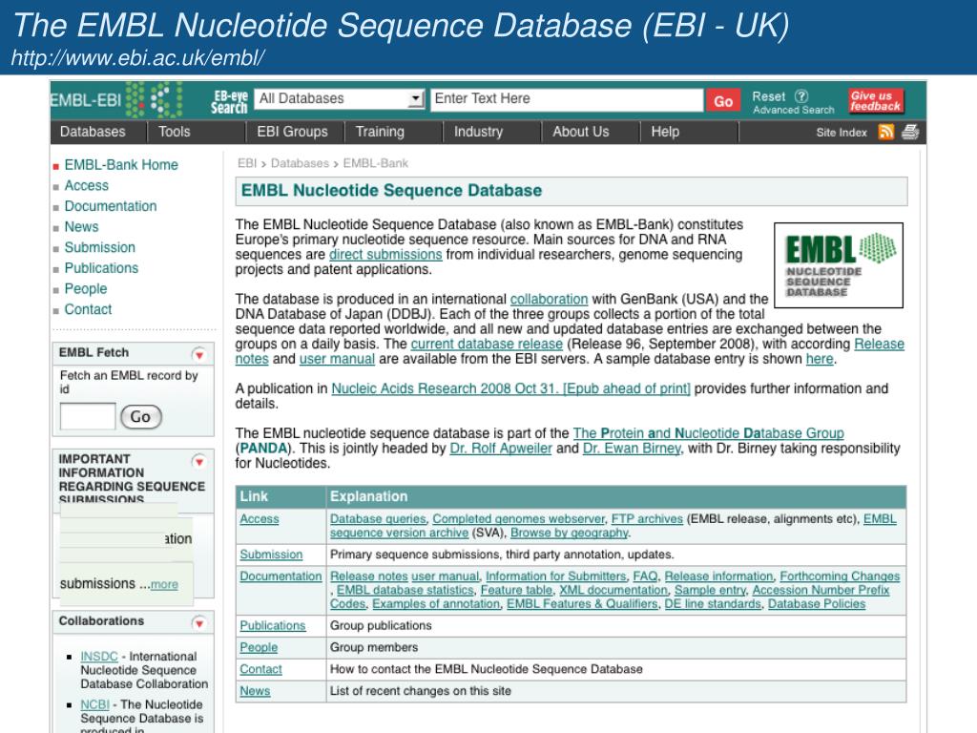The image size is (977, 733).
Task: Click Documentation link in the table
Action: (281, 576)
